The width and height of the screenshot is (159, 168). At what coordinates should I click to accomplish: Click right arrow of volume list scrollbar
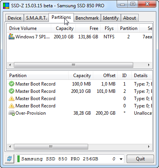[149, 65]
